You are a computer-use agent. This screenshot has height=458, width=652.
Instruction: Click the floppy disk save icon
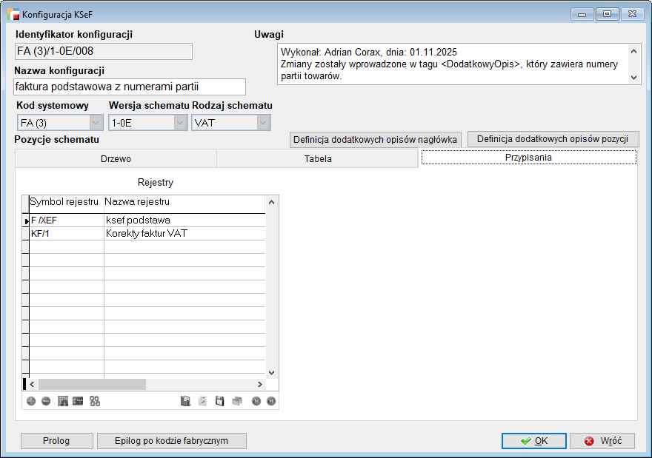(220, 401)
